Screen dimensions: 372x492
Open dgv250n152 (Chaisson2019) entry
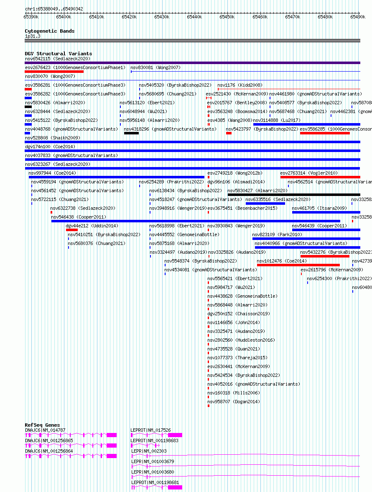click(x=239, y=314)
